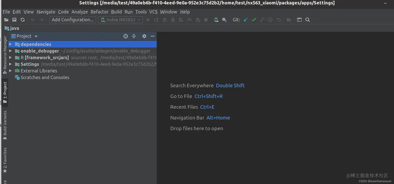Click Git Compare with branch icon
Image resolution: width=394 pixels, height=184 pixels.
tap(262, 20)
